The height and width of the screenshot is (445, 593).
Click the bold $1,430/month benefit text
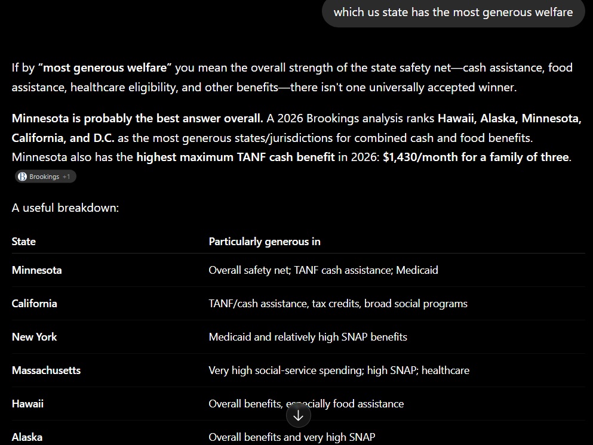click(476, 157)
